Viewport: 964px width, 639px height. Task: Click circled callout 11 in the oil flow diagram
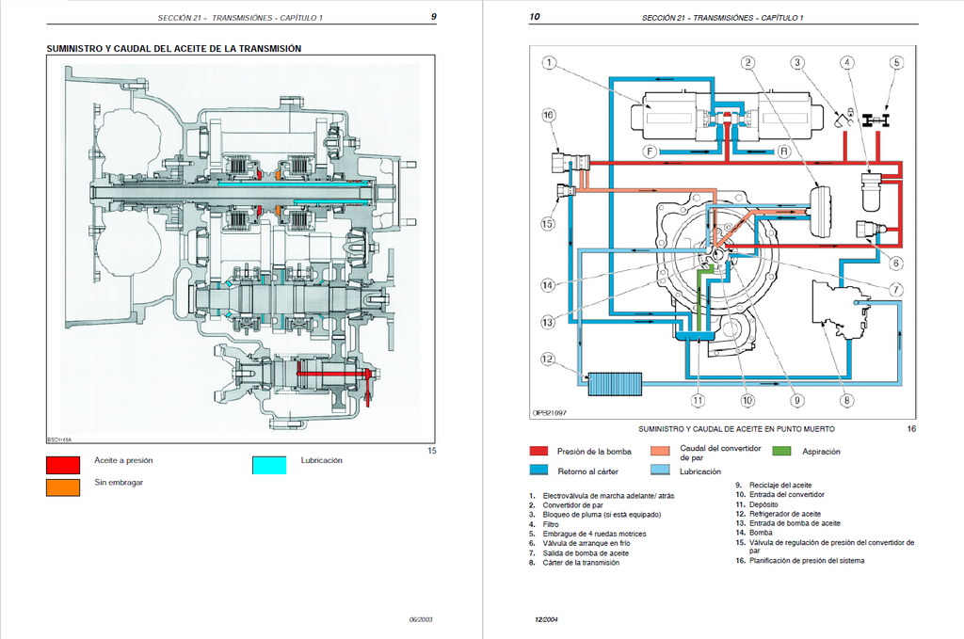(698, 401)
